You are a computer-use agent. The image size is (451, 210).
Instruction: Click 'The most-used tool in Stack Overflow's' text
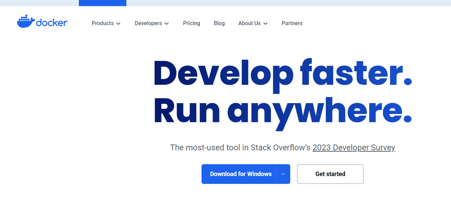(240, 147)
